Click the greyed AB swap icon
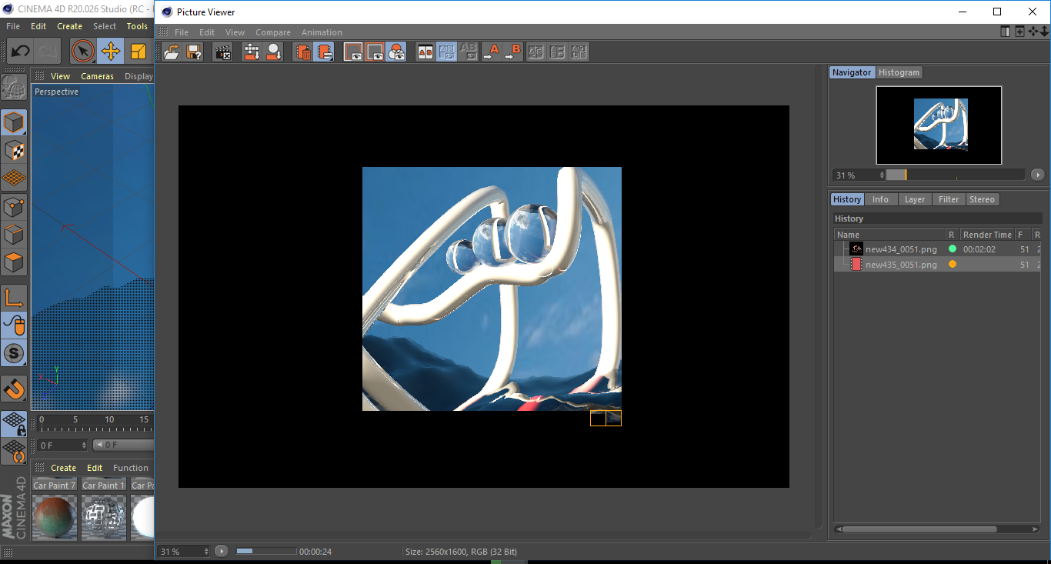The height and width of the screenshot is (564, 1051). (x=536, y=52)
